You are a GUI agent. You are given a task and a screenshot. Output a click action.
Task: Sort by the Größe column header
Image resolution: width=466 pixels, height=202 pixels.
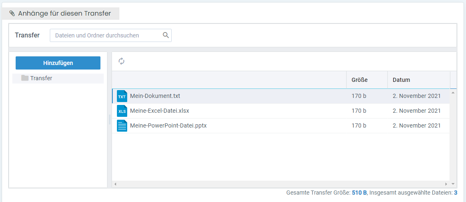tap(359, 80)
